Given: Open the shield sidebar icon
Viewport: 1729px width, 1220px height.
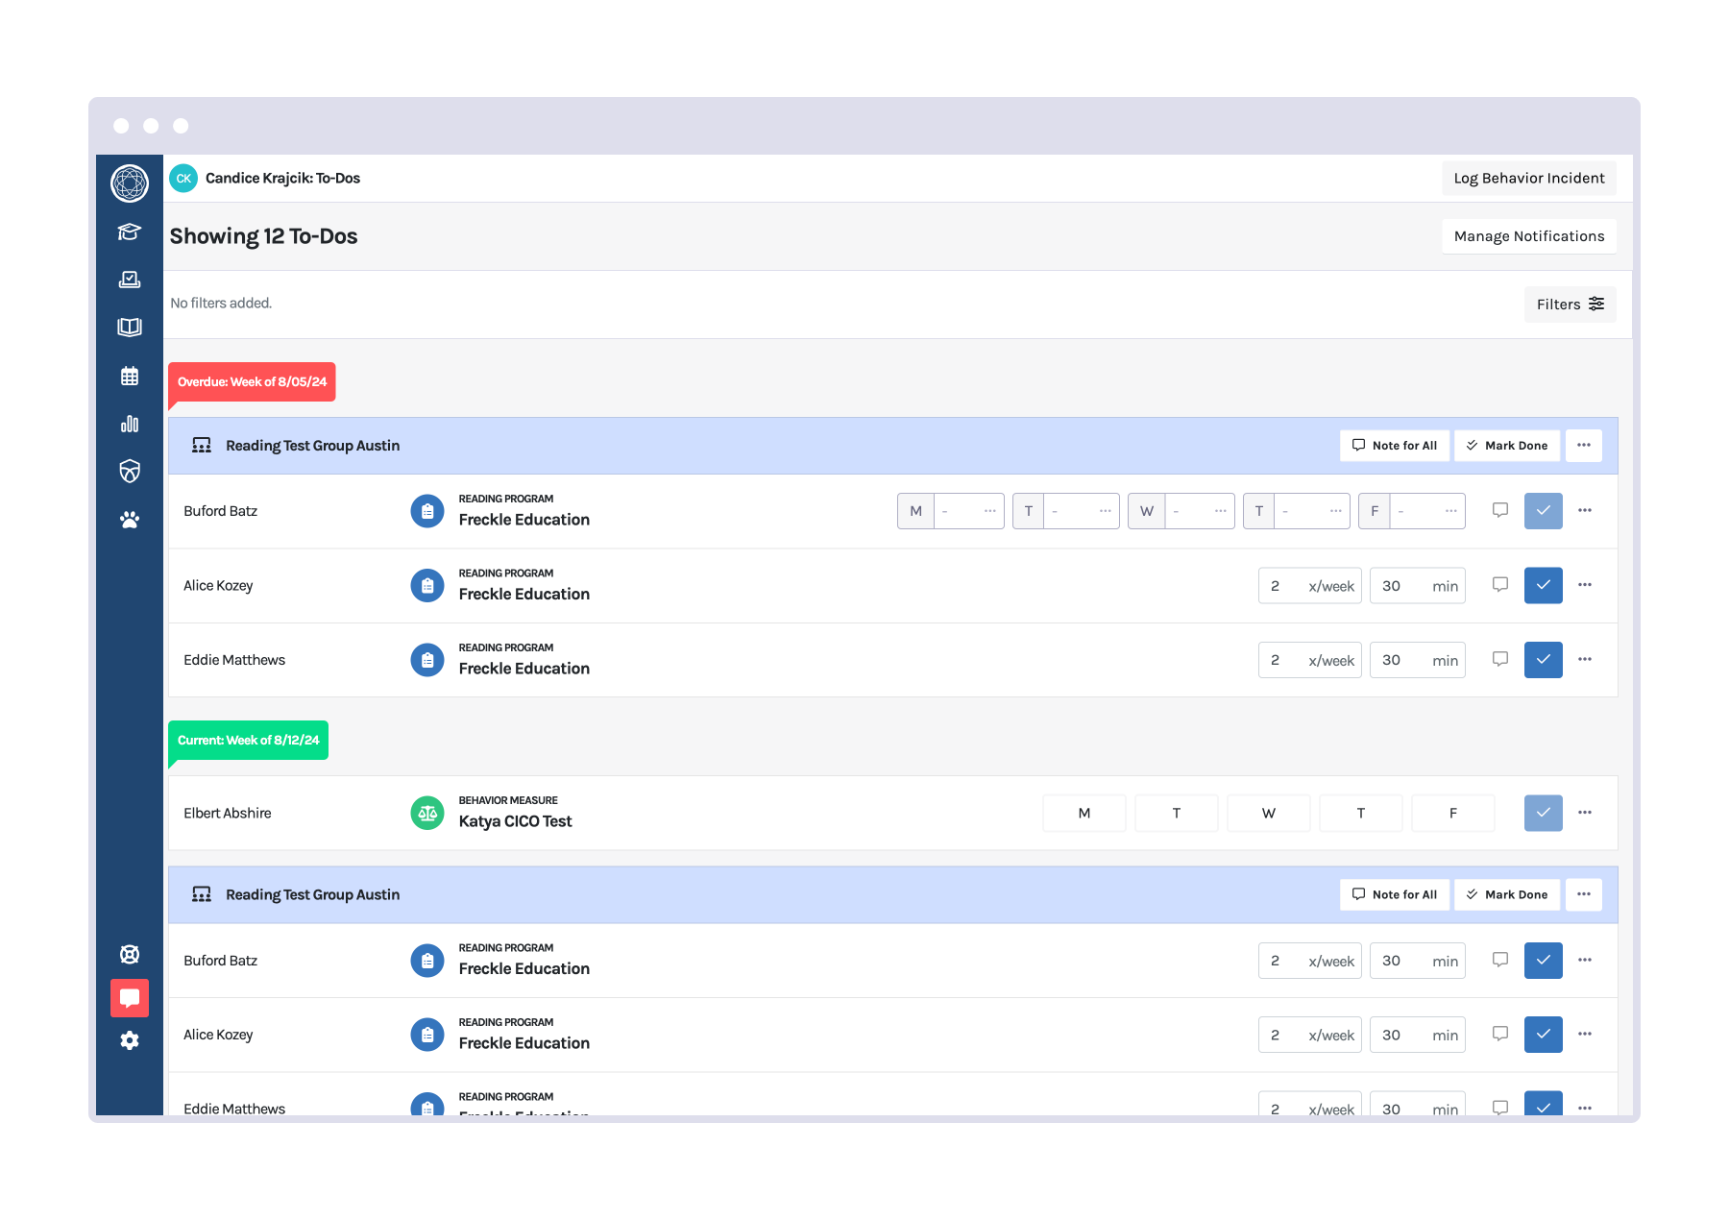Looking at the screenshot, I should 130,471.
